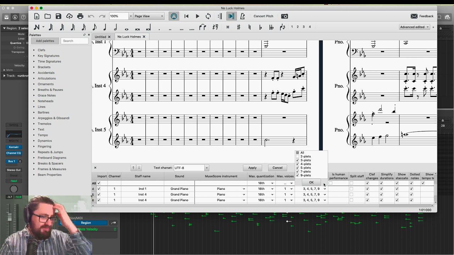
Task: Confirm tuplets selection with OK
Action: [311, 182]
